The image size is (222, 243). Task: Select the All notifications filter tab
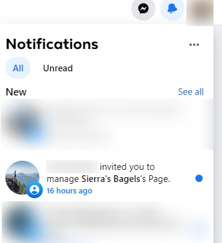[x=18, y=68]
